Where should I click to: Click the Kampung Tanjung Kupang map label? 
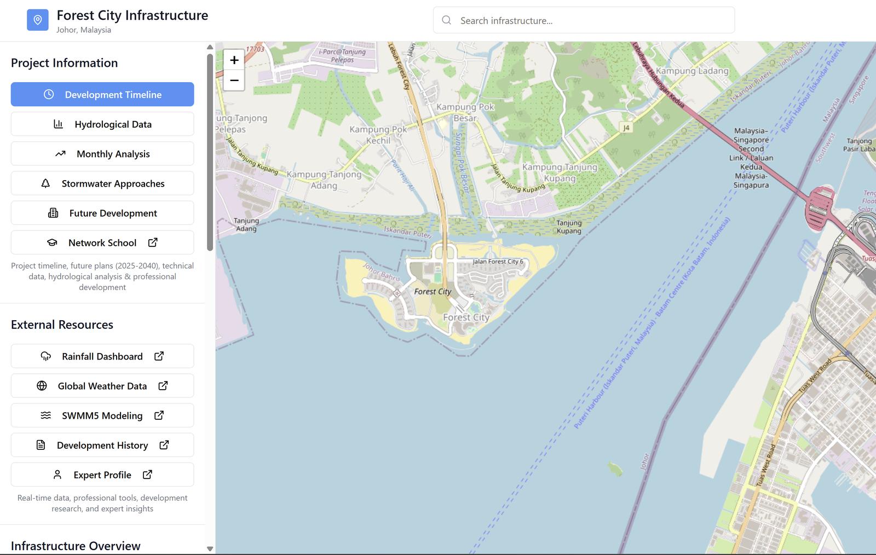(560, 172)
